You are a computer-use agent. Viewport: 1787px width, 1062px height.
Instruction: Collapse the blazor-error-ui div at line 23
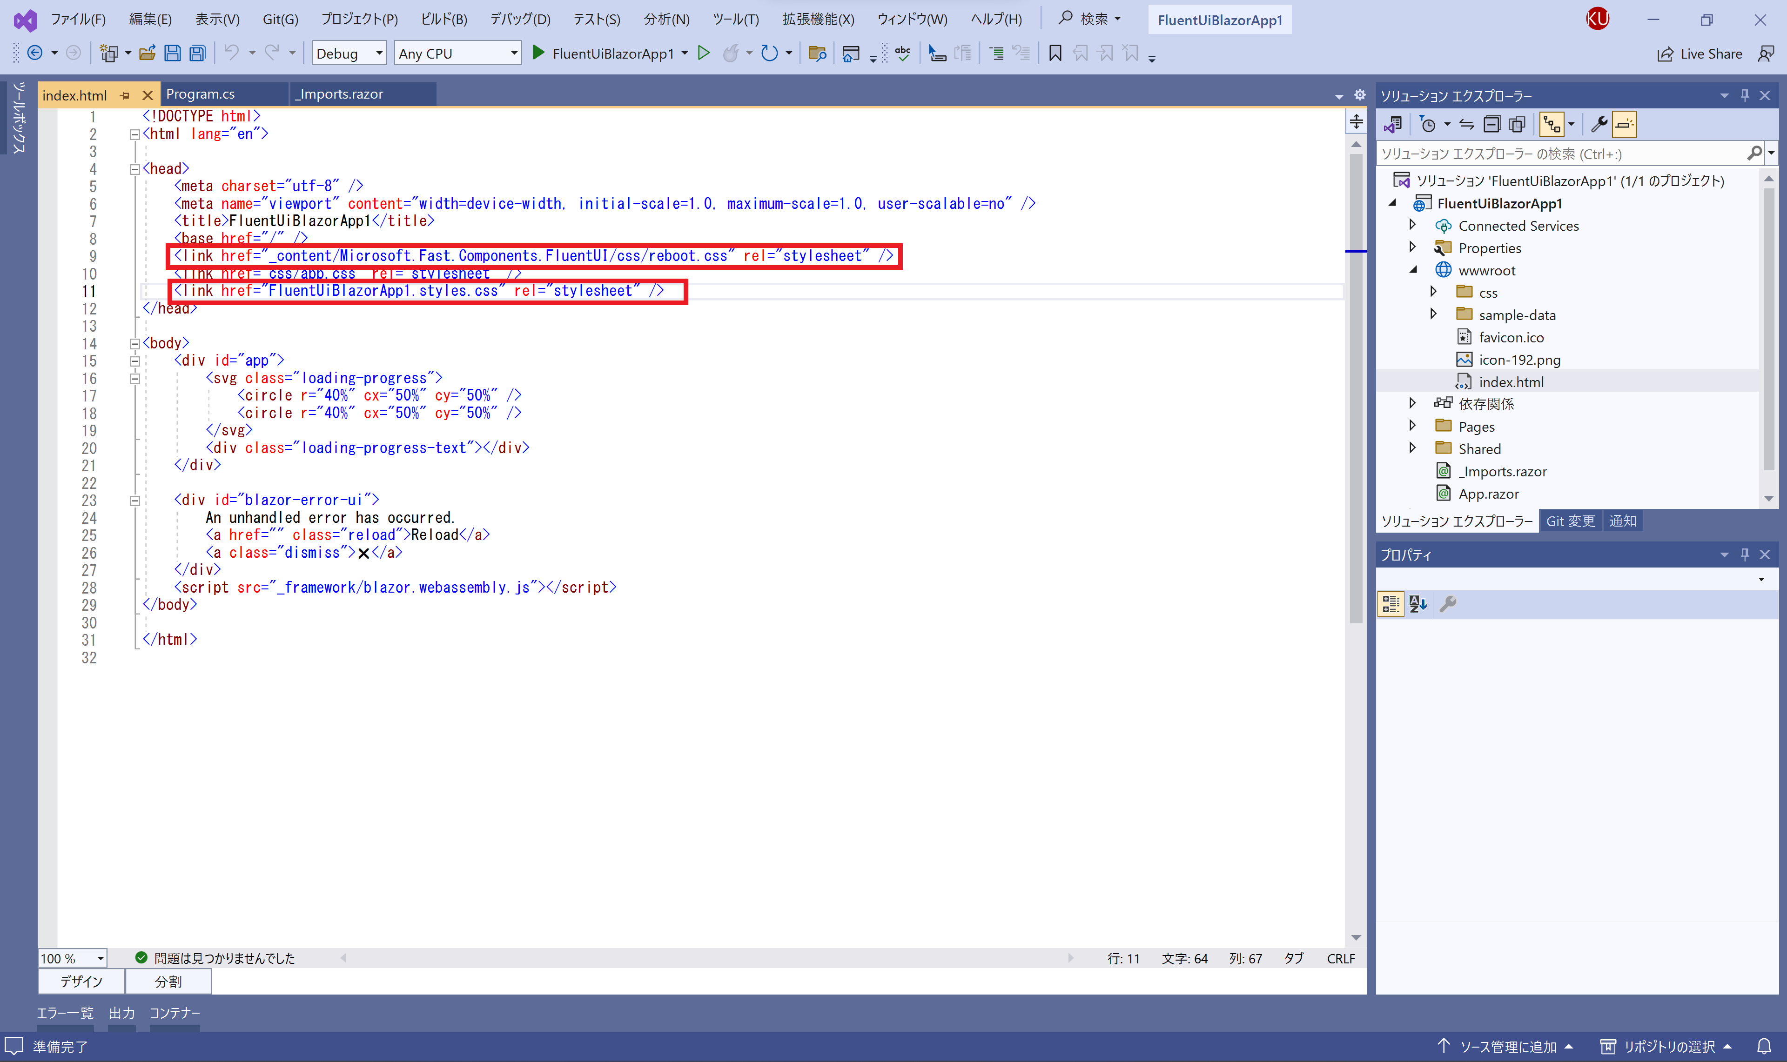(x=134, y=500)
